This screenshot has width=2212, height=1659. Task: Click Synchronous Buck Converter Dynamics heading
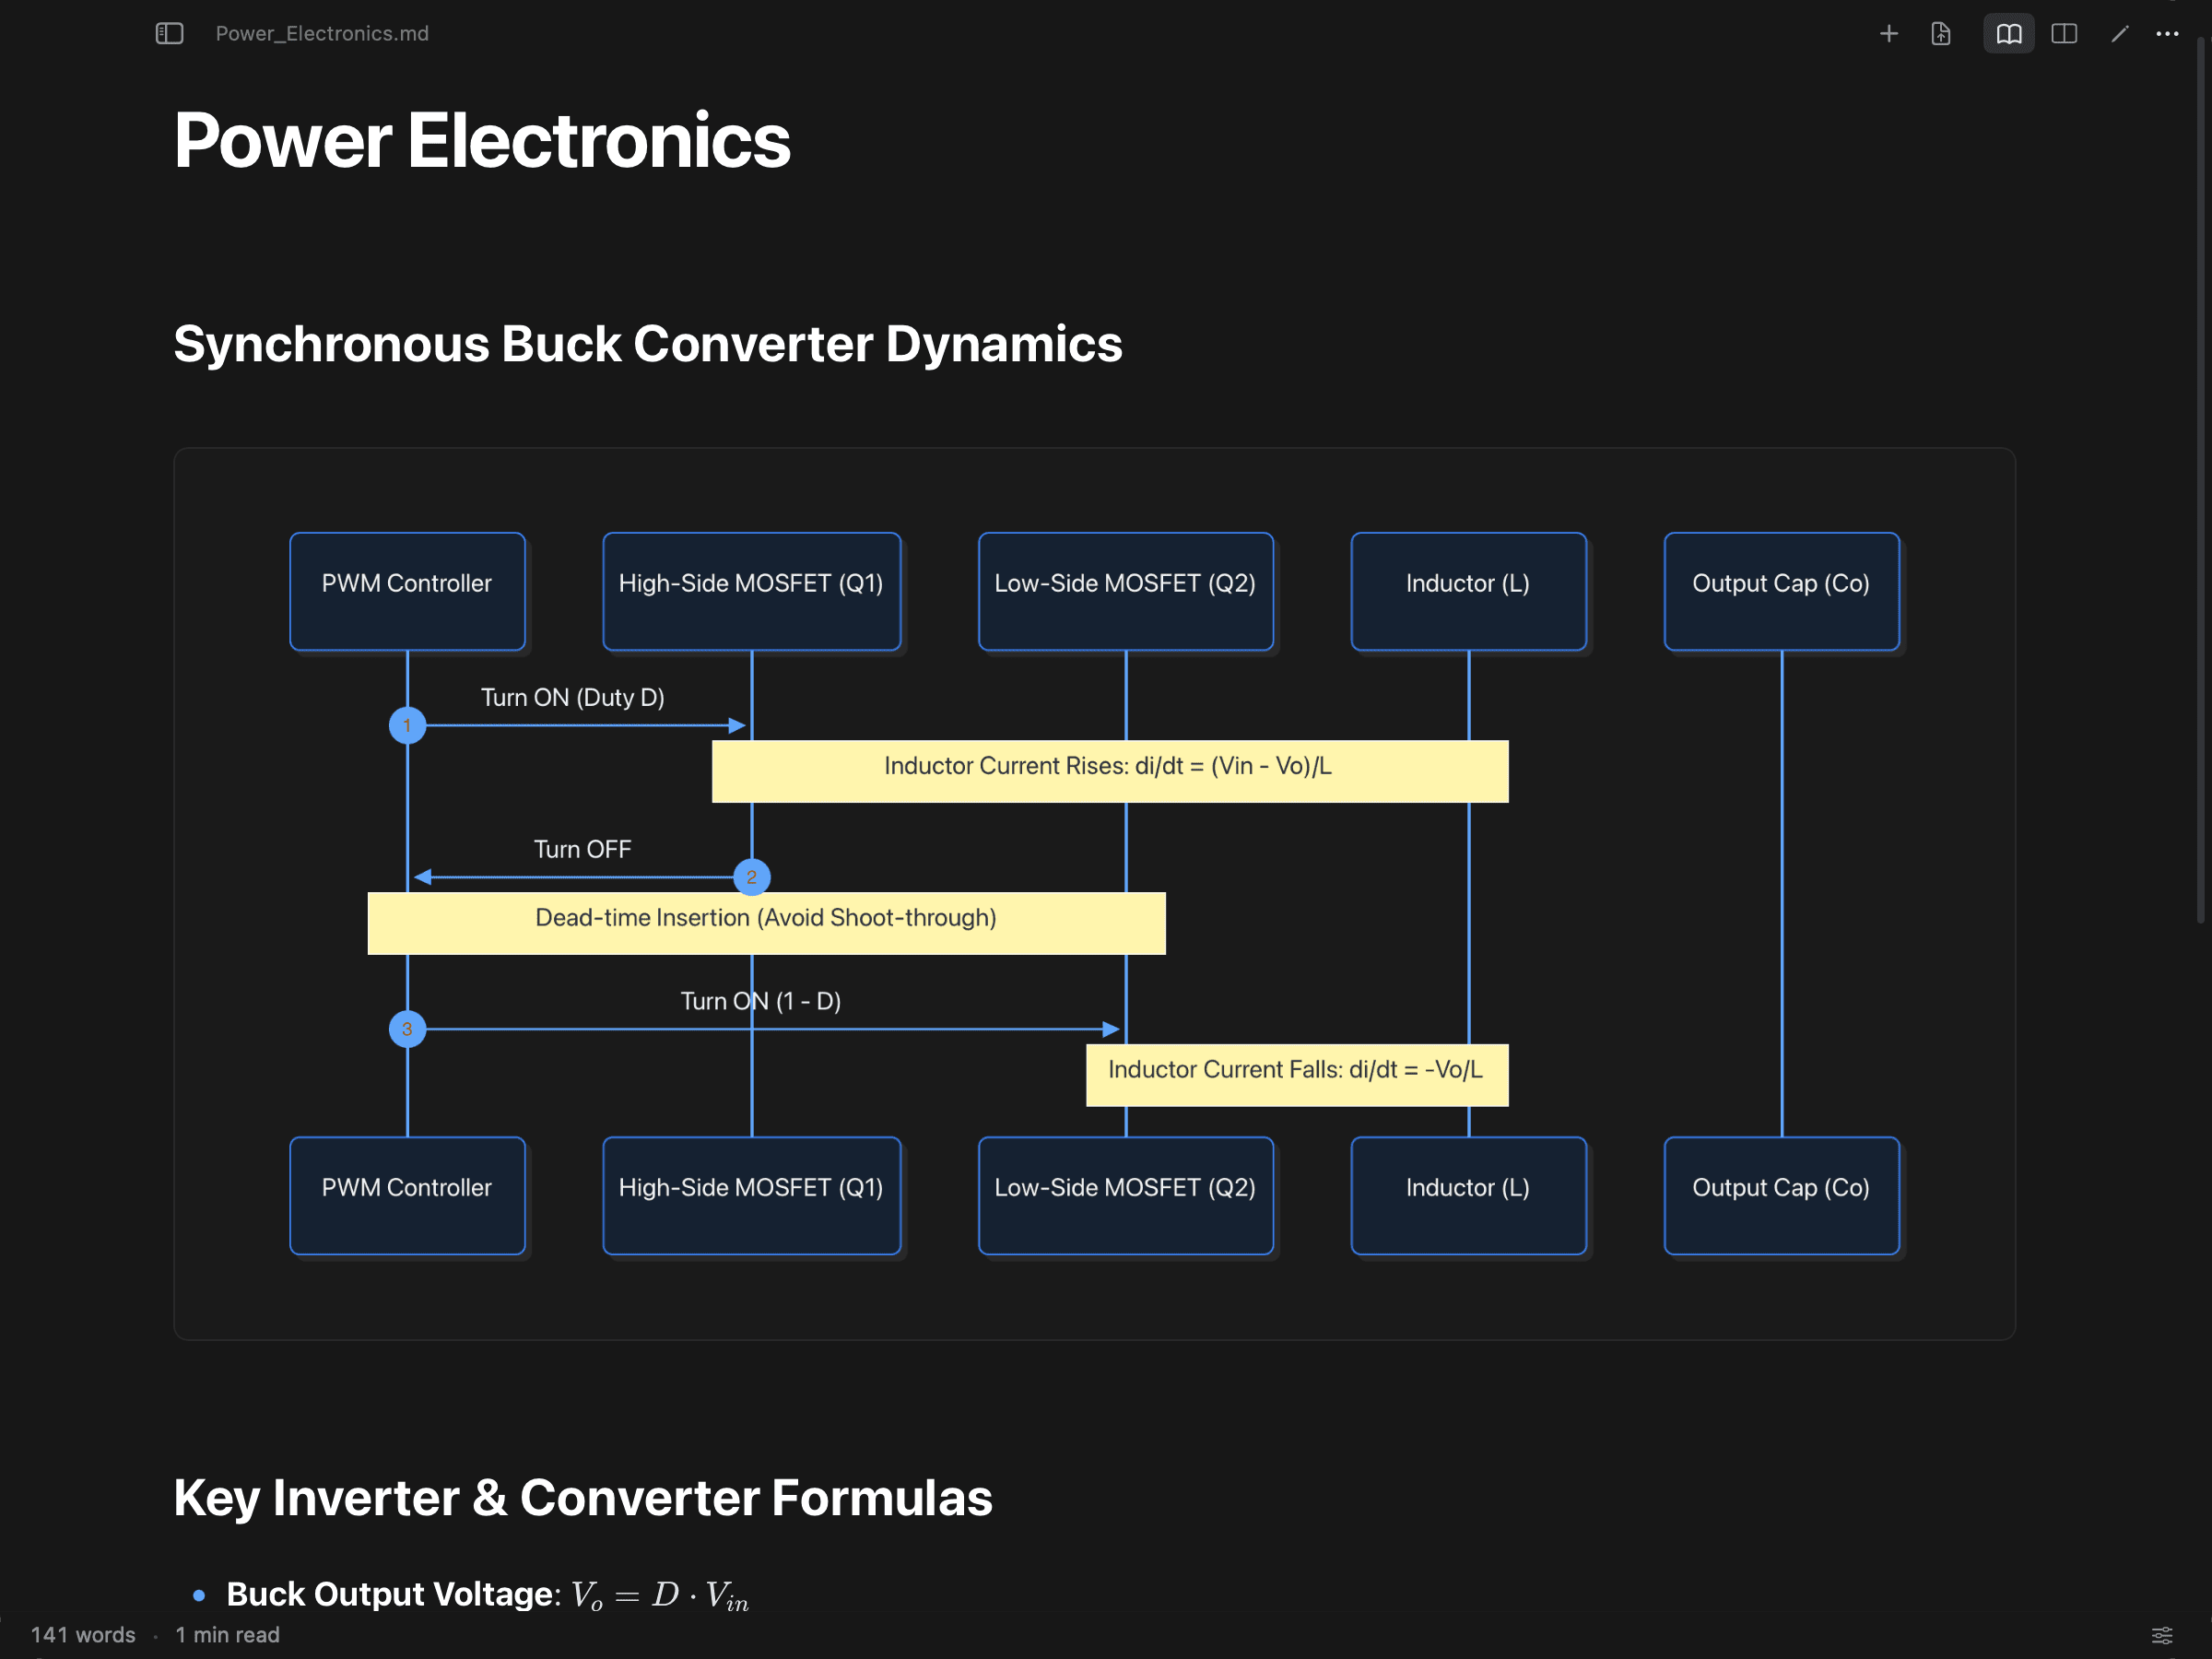[648, 344]
